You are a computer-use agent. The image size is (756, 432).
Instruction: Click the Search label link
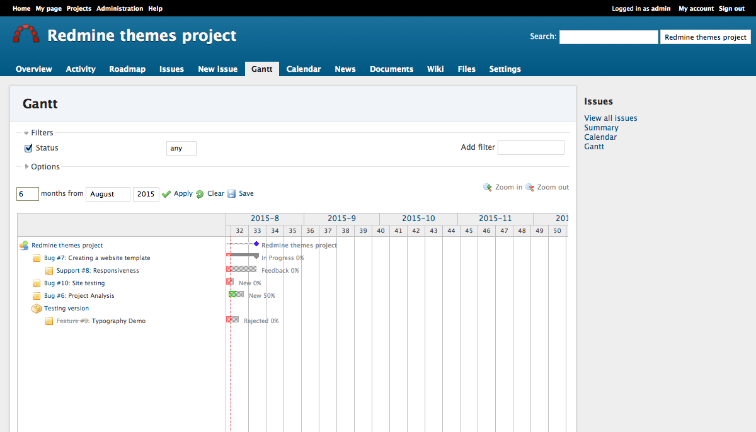point(542,37)
